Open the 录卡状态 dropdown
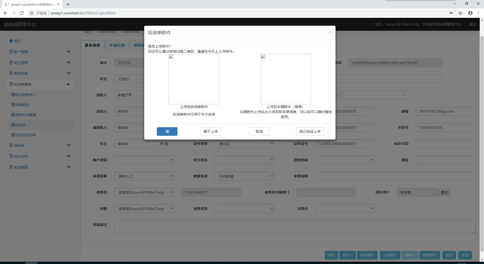 point(245,160)
